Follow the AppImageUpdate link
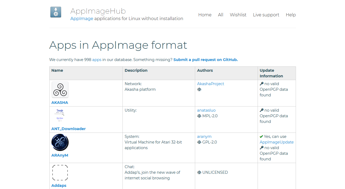The width and height of the screenshot is (345, 189). point(277,142)
